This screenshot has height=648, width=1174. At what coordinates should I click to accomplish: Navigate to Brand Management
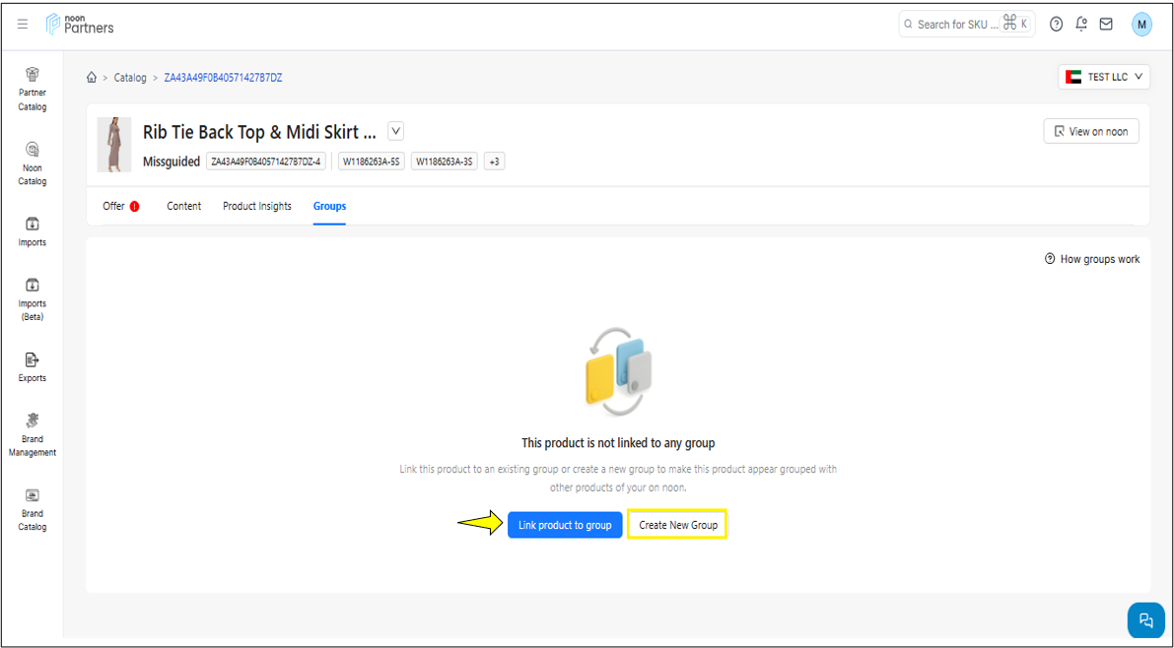point(33,433)
